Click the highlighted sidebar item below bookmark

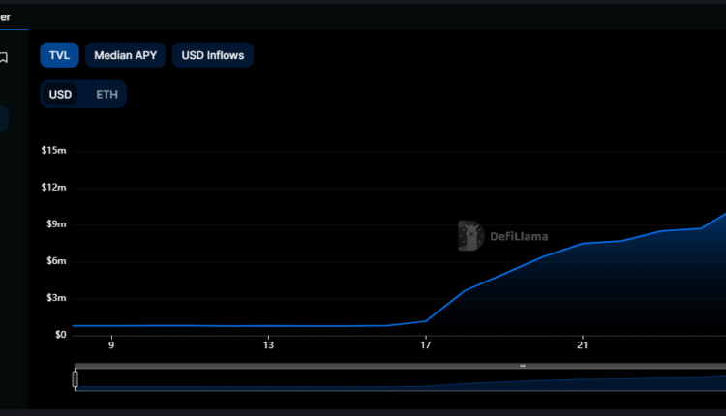[x=4, y=119]
